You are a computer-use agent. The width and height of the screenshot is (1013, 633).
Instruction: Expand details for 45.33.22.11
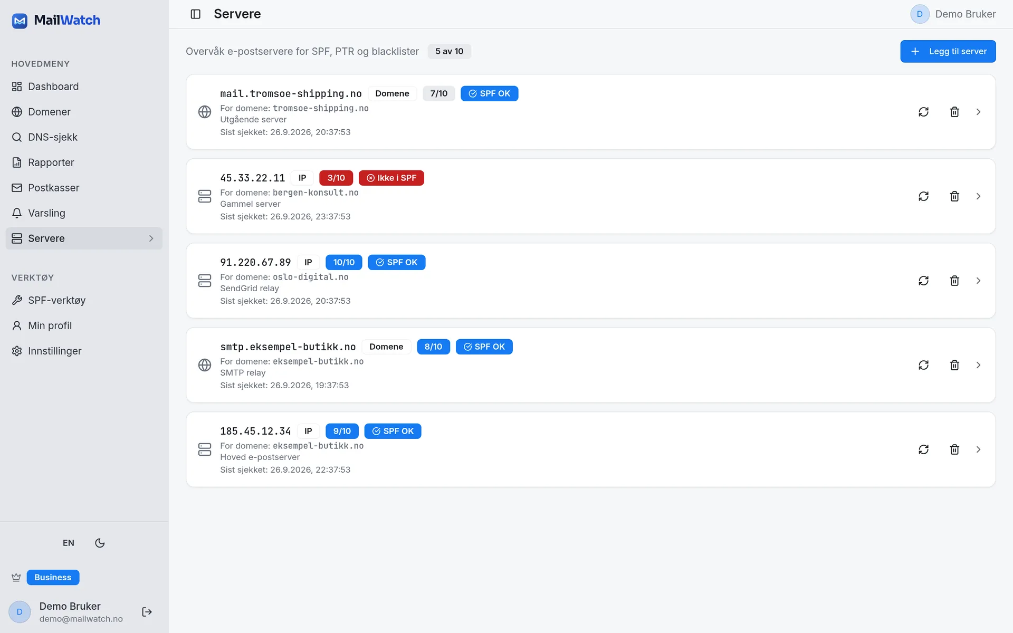point(978,196)
